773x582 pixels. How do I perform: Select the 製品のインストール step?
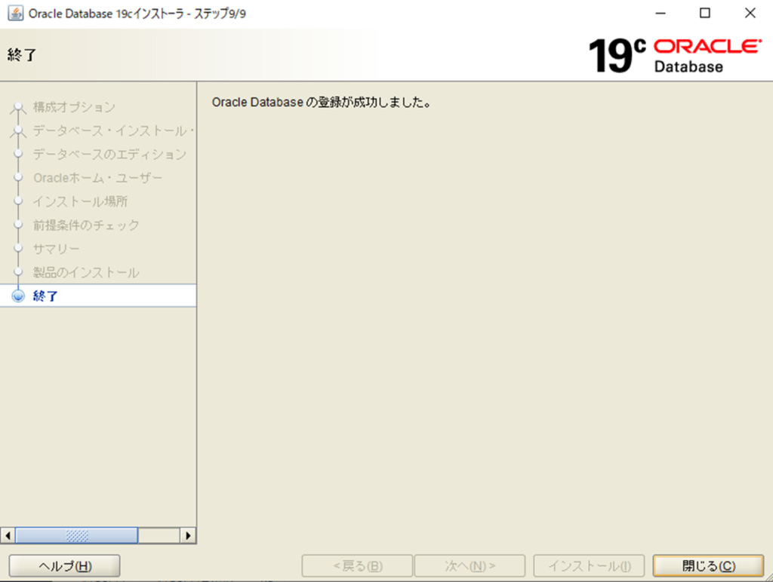pos(86,272)
